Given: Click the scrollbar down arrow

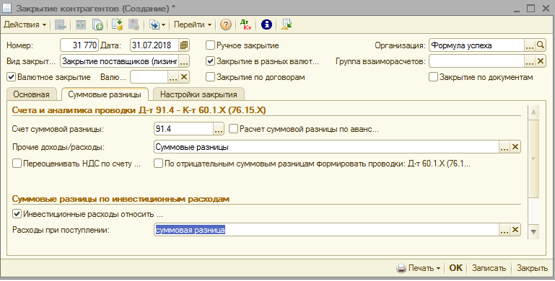Looking at the screenshot, I should tap(533, 232).
